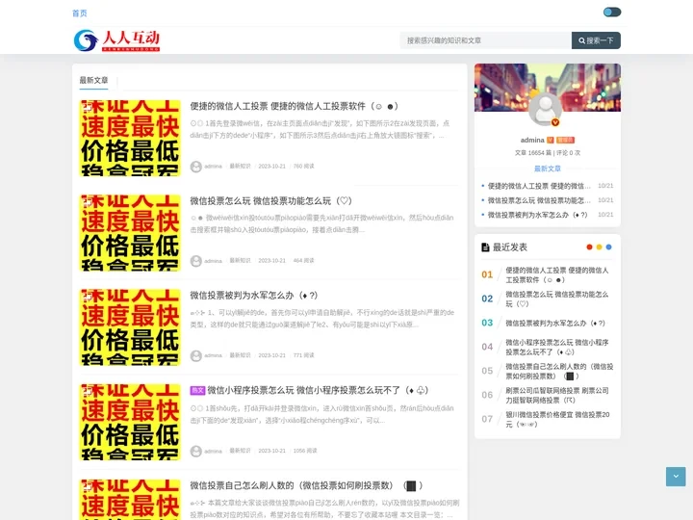Screen dimensions: 693x520
Task: Click the admina profile avatar in sidebar
Action: point(546,109)
